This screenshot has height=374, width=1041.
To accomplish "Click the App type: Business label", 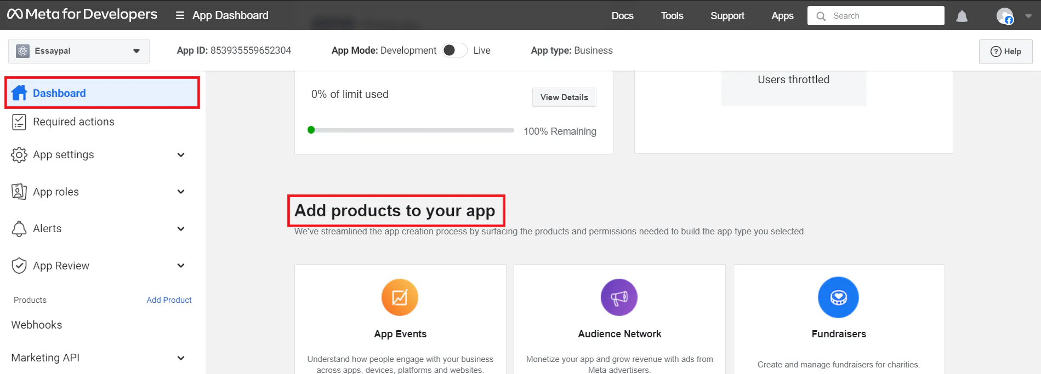I will [x=572, y=50].
